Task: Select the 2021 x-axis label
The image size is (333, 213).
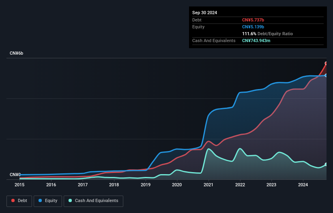Action: 208,185
